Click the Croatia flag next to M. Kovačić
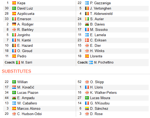The width and height of the screenshot is (150, 118). [14, 87]
